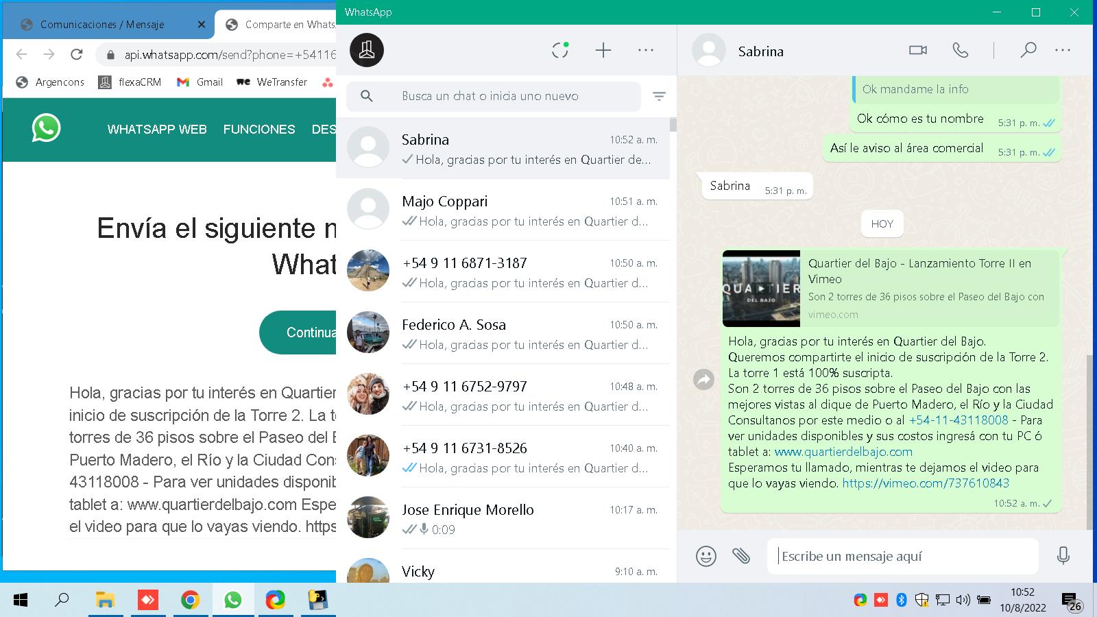
Task: Start a video call with Sabrina
Action: [918, 50]
